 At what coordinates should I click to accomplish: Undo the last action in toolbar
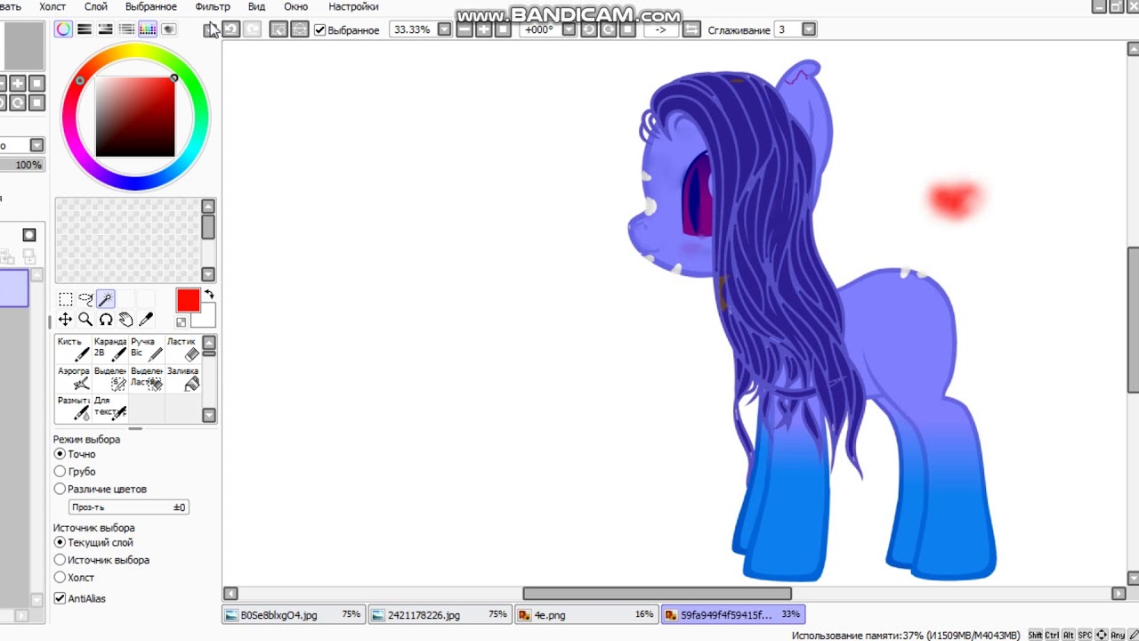[230, 29]
